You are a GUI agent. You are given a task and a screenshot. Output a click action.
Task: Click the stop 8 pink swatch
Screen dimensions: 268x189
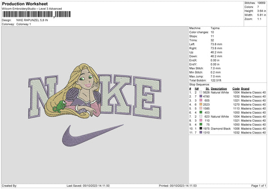[x=201, y=120]
